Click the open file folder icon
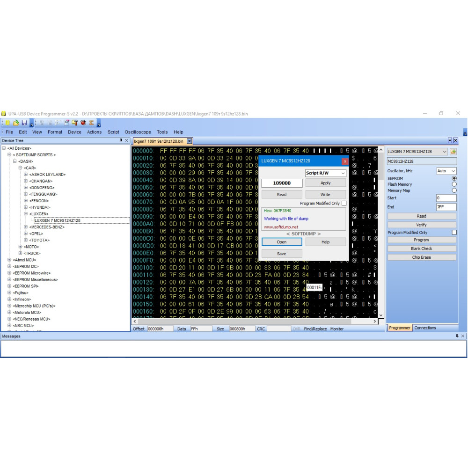Image resolution: width=468 pixels, height=468 pixels. pos(16,123)
